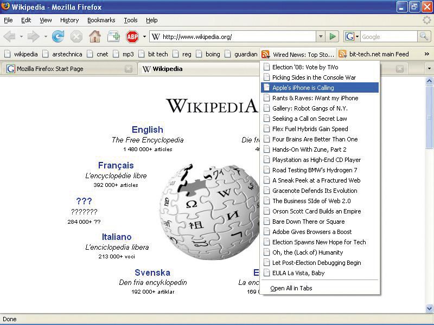Screen dimensions: 434x325
Task: Open the Help menu
Action: 152,20
